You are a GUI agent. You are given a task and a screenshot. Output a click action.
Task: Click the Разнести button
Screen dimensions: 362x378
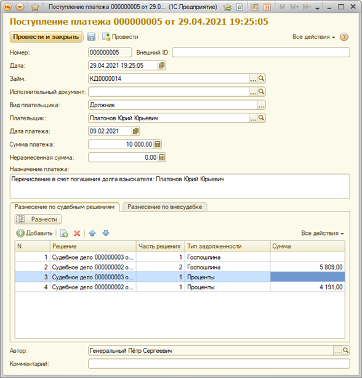coord(38,220)
